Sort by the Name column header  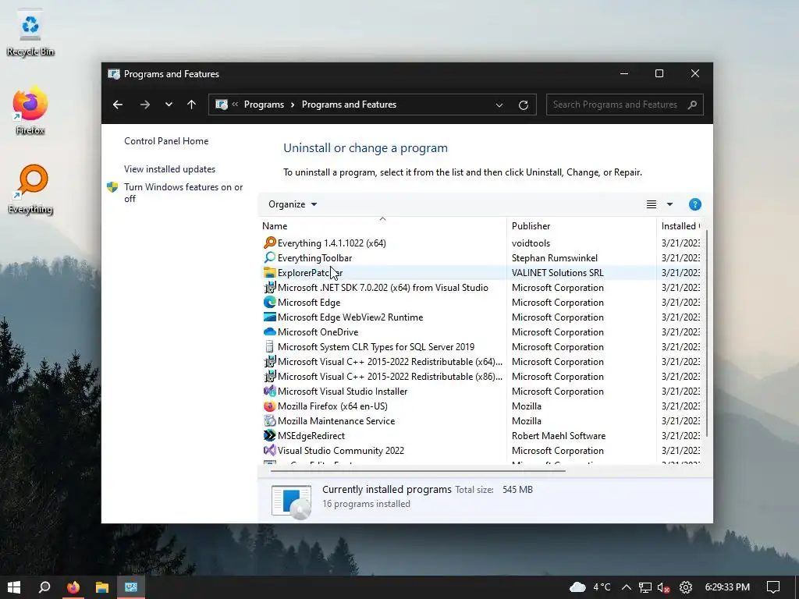(x=382, y=225)
